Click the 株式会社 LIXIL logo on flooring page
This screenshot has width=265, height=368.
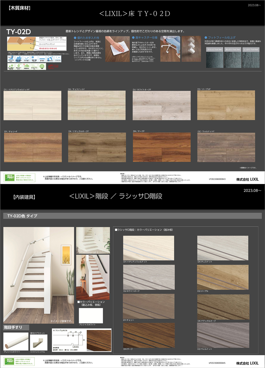coord(247,179)
